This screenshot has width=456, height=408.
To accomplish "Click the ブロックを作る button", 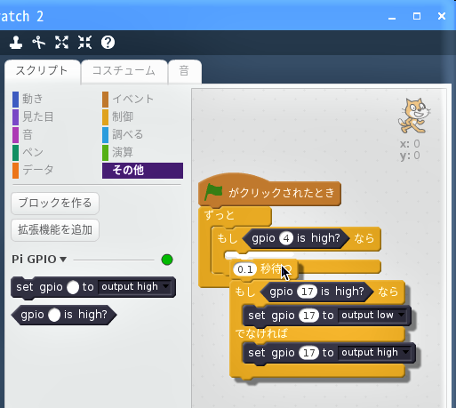I will click(x=55, y=204).
